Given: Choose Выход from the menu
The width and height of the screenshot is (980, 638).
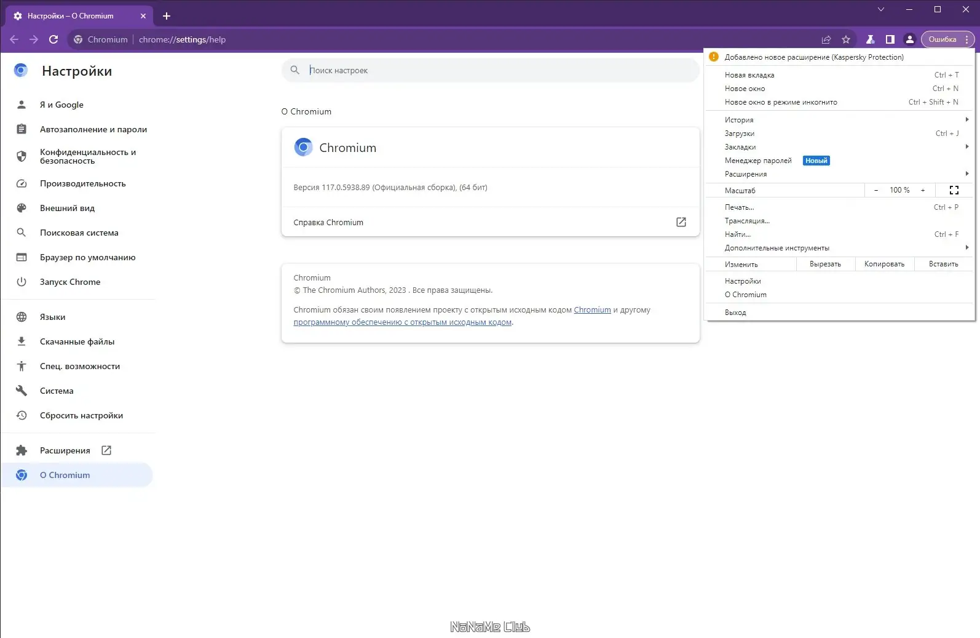Looking at the screenshot, I should pyautogui.click(x=840, y=313).
